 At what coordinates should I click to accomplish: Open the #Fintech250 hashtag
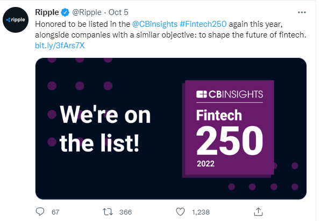coord(203,24)
